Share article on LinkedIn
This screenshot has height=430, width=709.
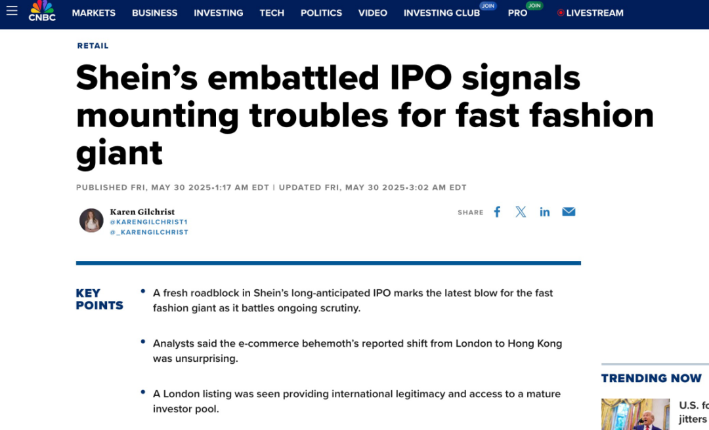click(544, 212)
